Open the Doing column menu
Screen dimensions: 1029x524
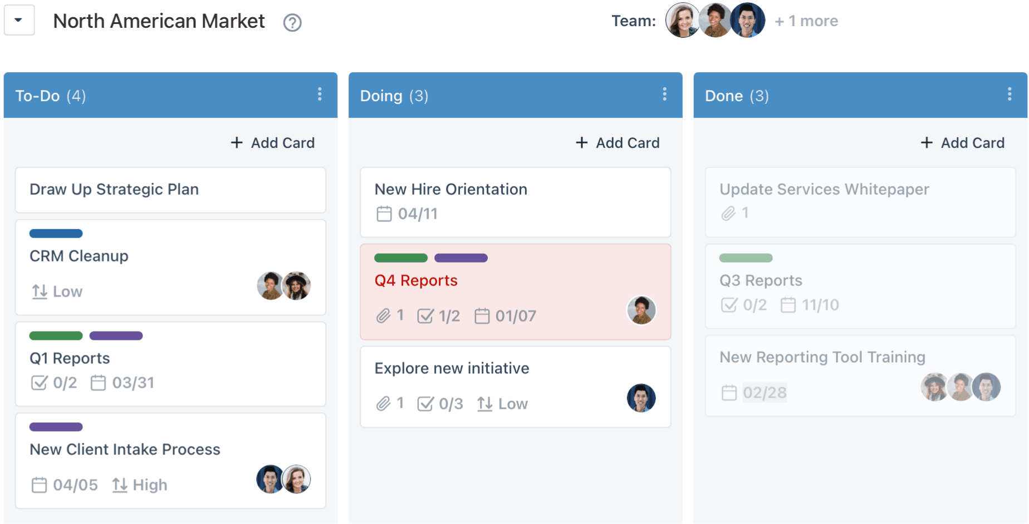click(x=664, y=95)
